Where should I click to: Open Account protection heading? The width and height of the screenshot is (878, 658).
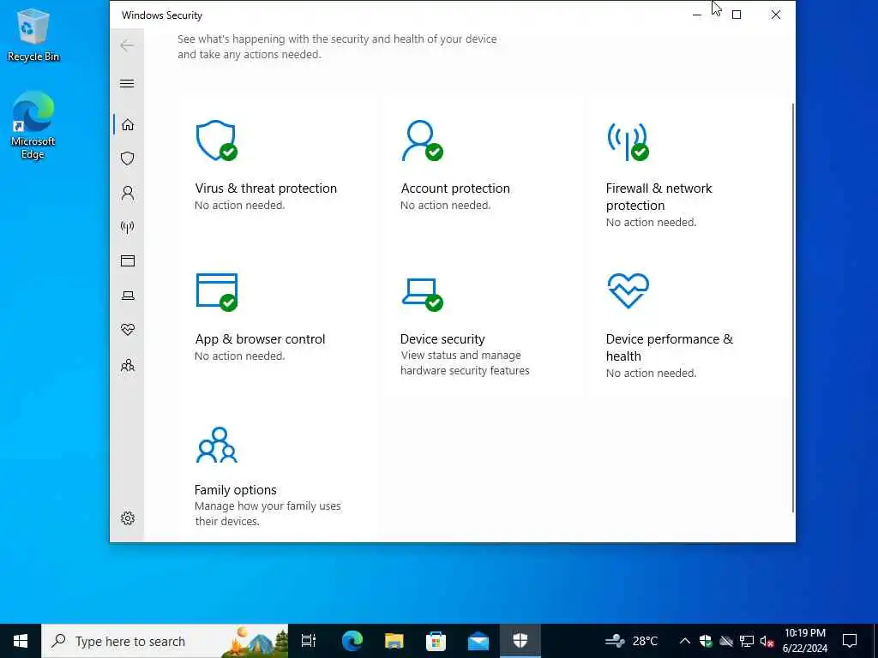coord(455,188)
